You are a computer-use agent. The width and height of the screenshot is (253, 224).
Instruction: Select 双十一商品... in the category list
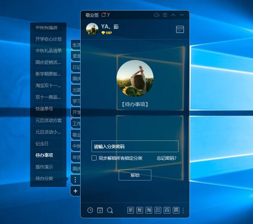48,97
